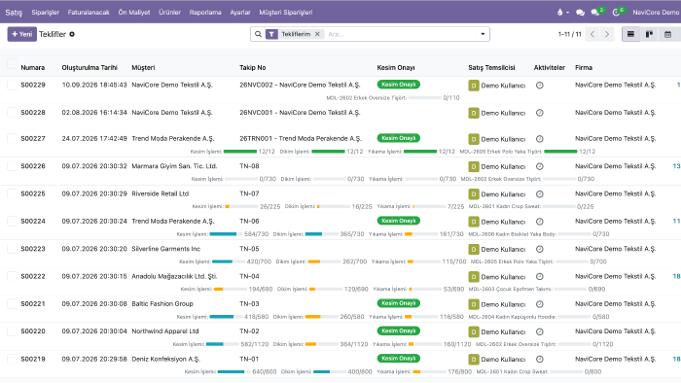Sort by Satış Temsilcisi column header
The image size is (681, 383).
pos(491,68)
